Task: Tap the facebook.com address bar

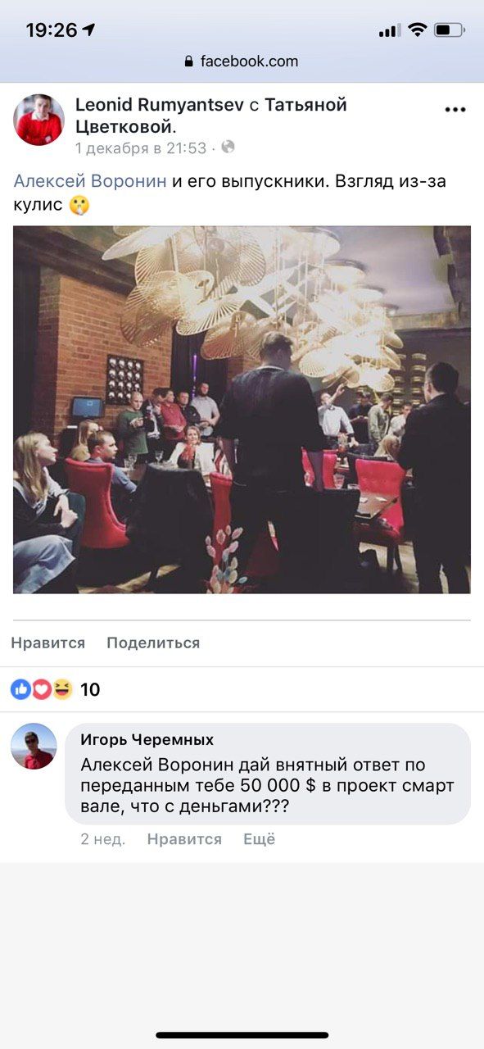Action: (242, 61)
